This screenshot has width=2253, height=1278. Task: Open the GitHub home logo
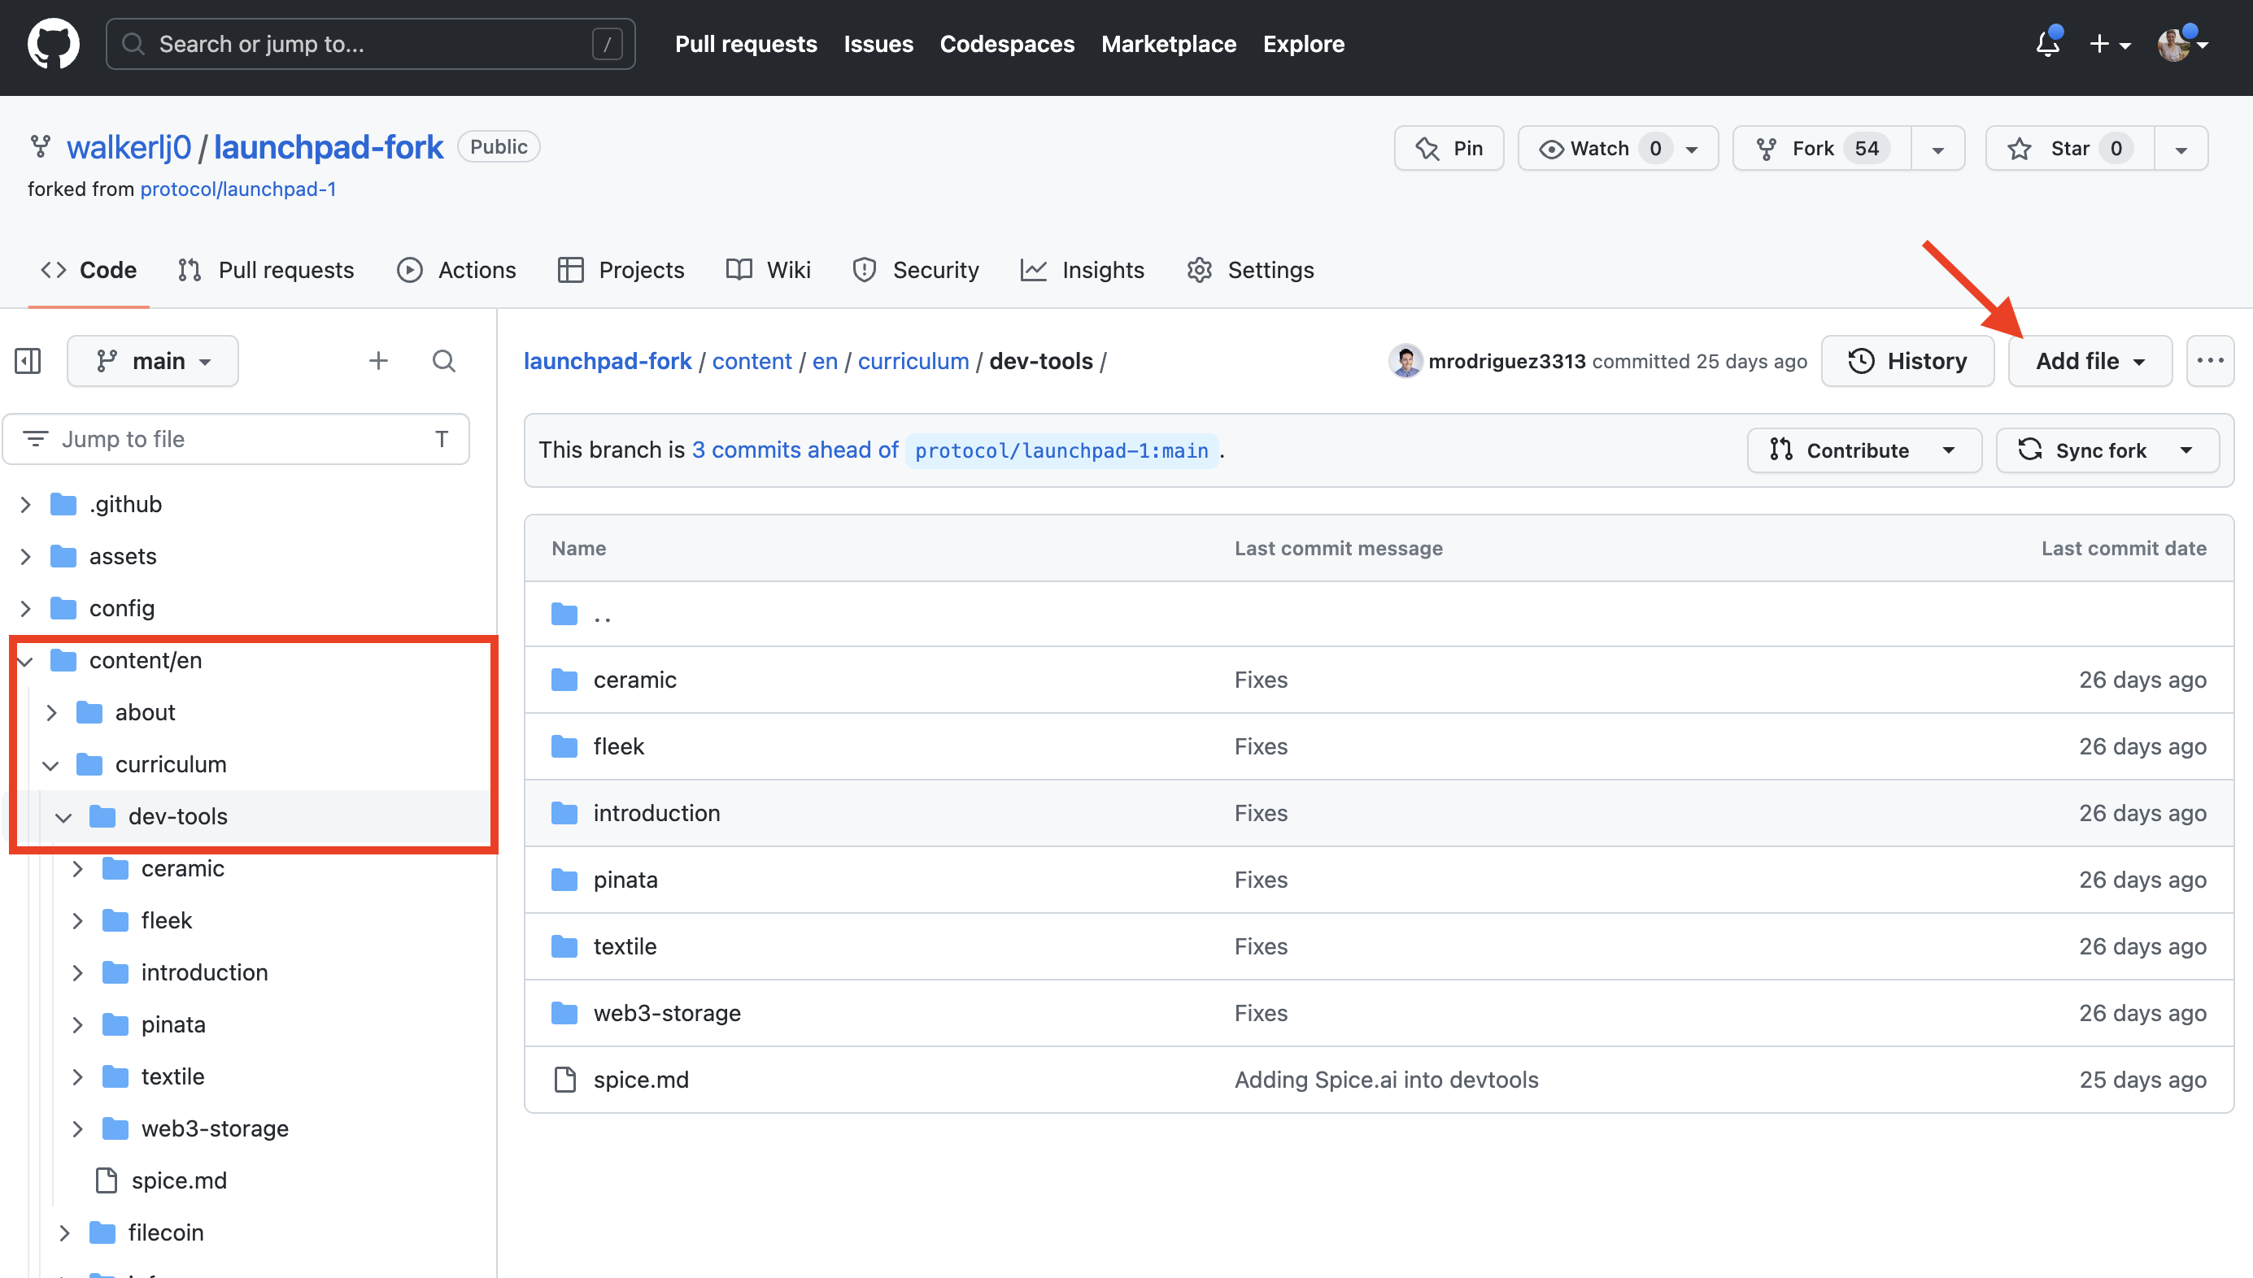[x=53, y=44]
